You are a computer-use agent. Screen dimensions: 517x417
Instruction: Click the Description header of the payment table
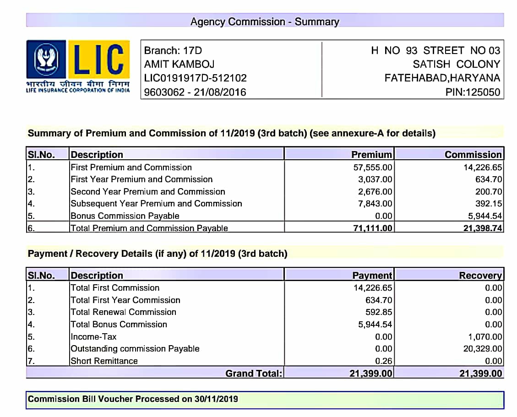point(97,275)
